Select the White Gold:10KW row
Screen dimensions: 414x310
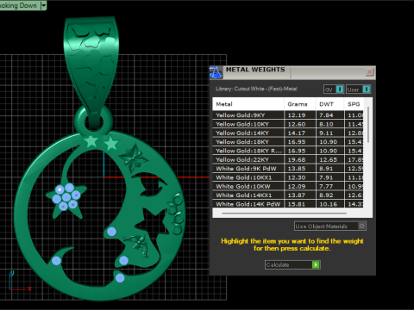tap(288, 186)
